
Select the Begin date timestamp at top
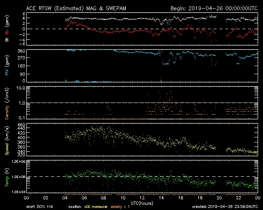pyautogui.click(x=214, y=8)
